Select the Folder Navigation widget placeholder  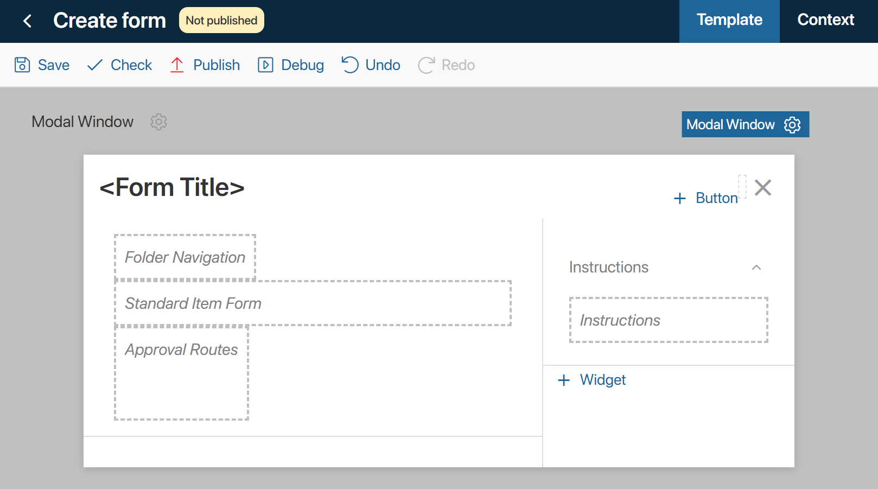(185, 257)
